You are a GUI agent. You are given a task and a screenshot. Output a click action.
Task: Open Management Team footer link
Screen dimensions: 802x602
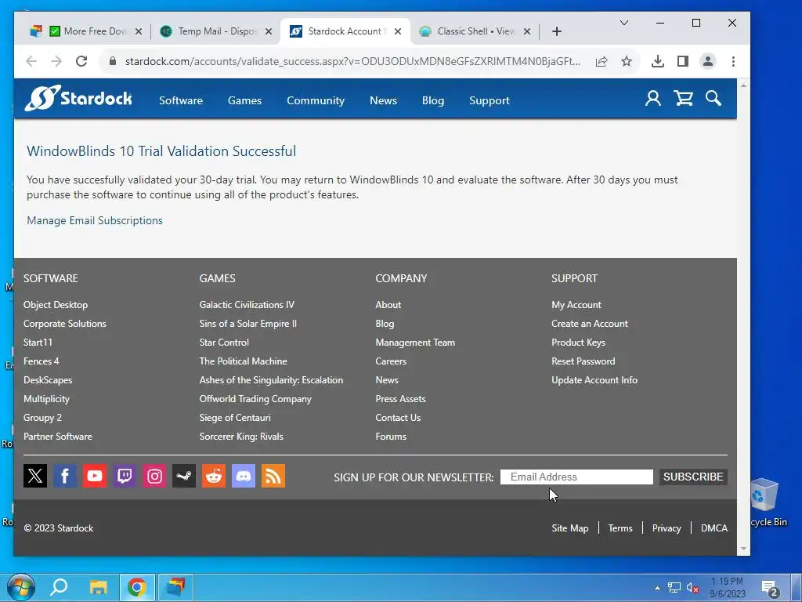(x=415, y=342)
